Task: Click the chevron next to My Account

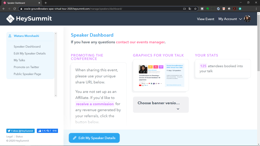Action: pyautogui.click(x=240, y=19)
